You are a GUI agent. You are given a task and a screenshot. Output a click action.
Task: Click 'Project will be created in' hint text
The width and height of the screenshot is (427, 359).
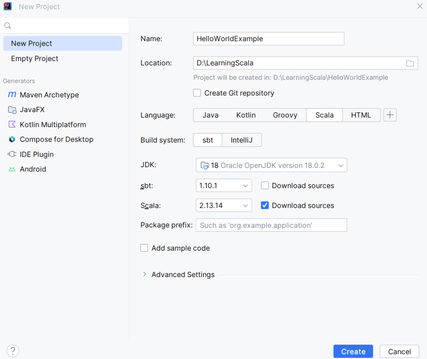point(291,77)
